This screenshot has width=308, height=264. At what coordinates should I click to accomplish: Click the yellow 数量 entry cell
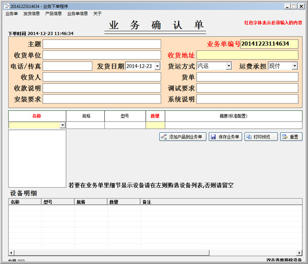pos(155,125)
